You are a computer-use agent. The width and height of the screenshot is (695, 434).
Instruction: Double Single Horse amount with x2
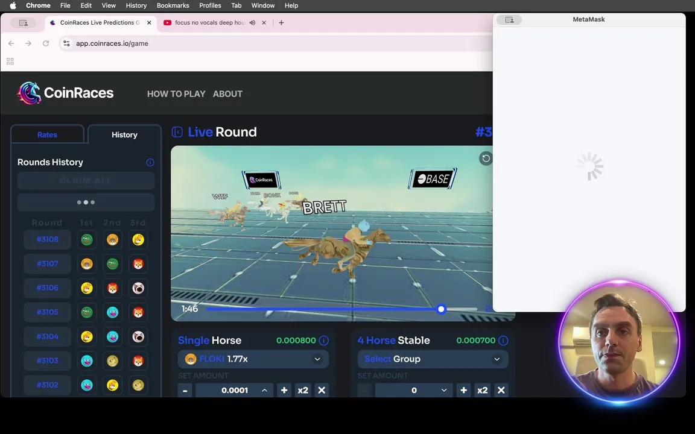pos(303,390)
